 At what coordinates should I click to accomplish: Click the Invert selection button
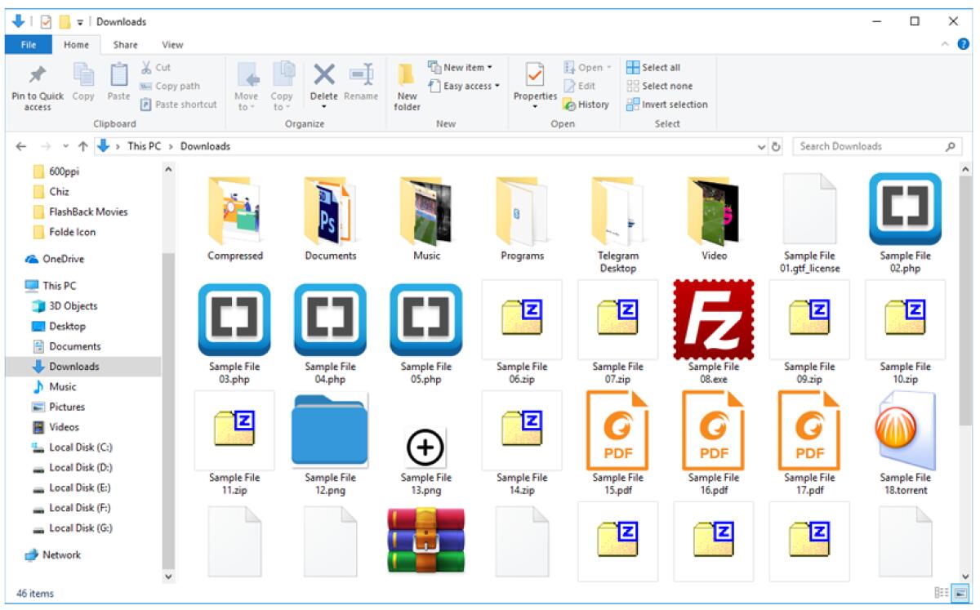(x=670, y=105)
